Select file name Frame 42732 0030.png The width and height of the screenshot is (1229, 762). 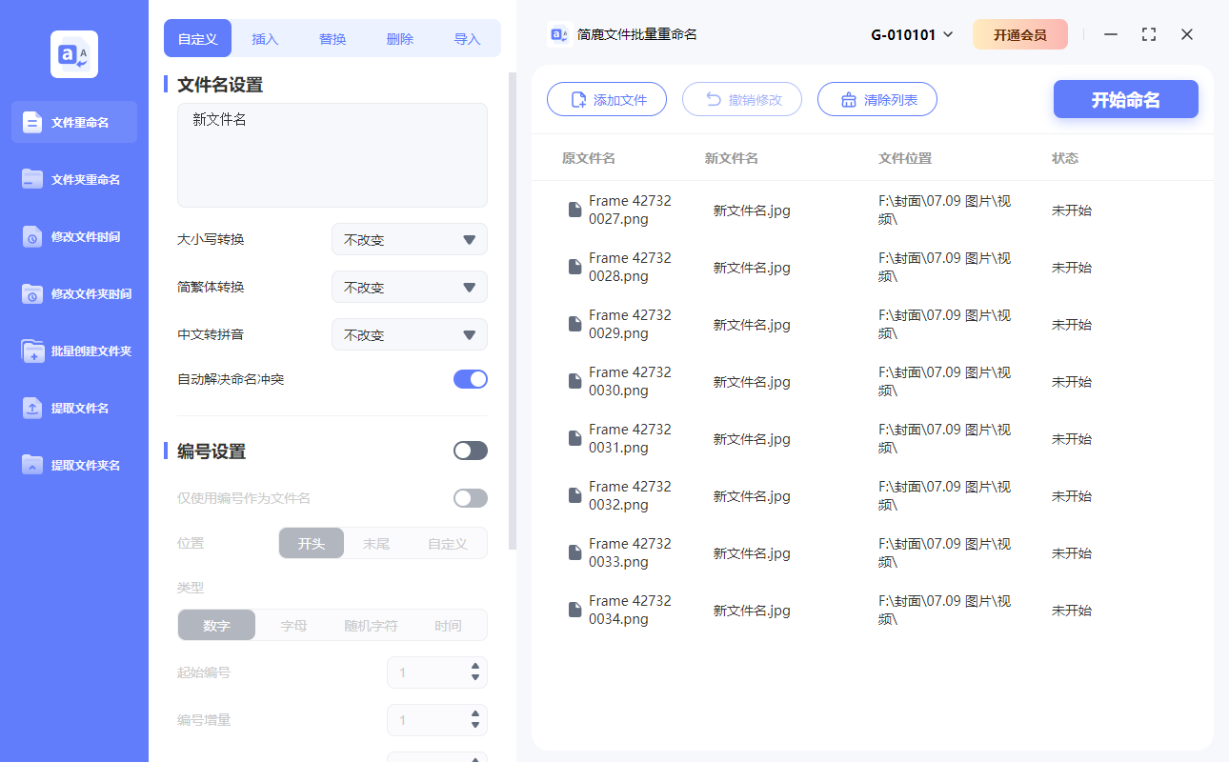pyautogui.click(x=630, y=381)
